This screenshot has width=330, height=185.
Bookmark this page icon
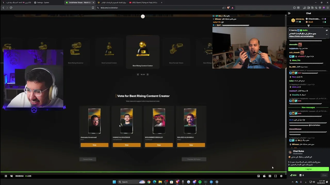coord(93,8)
